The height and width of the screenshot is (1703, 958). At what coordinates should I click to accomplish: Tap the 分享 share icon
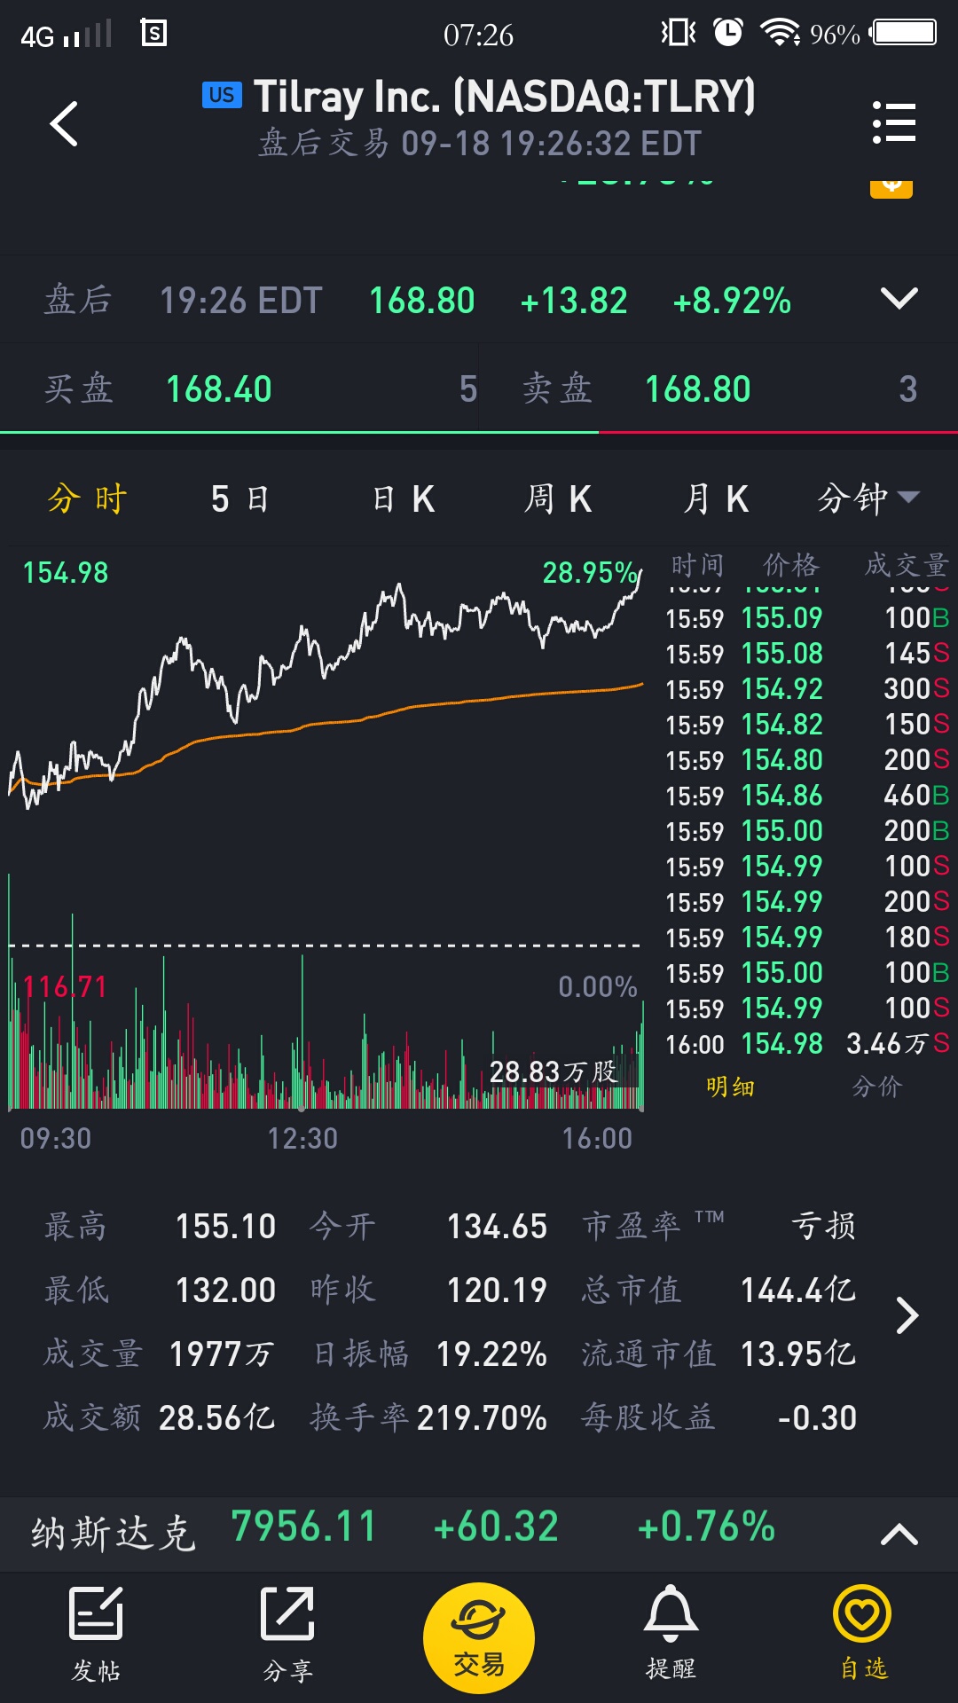(287, 1634)
